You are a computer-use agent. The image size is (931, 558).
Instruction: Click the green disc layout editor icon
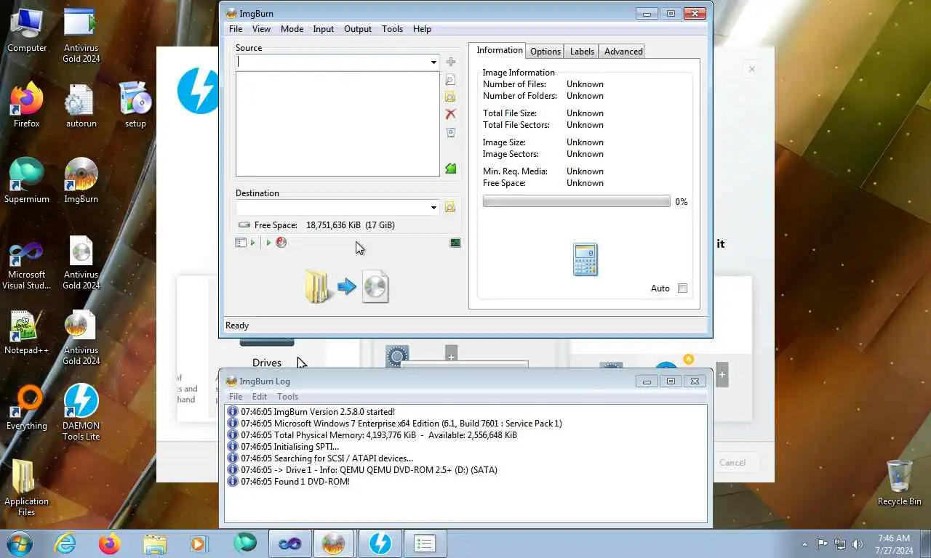(450, 169)
